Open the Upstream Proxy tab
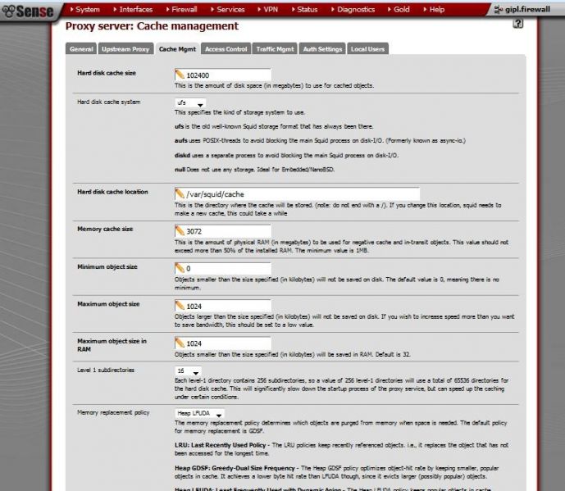The image size is (565, 491). click(x=125, y=49)
